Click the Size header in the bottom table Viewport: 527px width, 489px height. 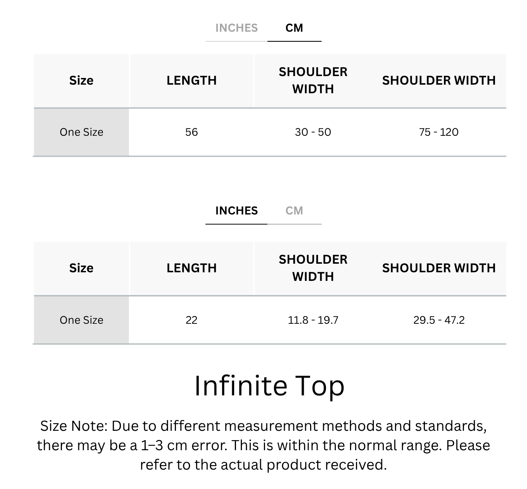pyautogui.click(x=81, y=268)
